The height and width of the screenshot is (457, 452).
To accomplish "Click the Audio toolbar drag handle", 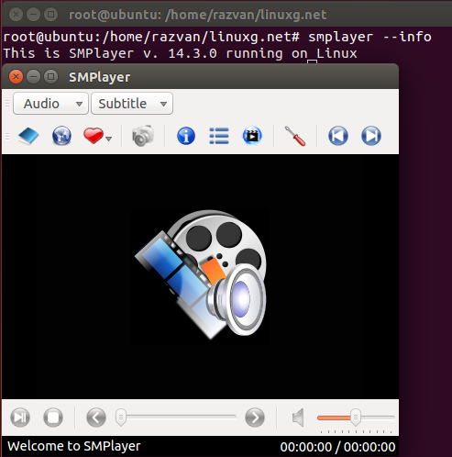I will point(7,104).
